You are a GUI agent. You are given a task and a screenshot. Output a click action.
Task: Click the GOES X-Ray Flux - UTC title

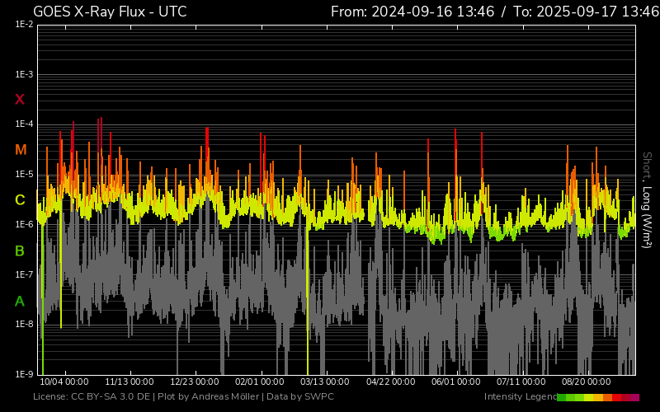[110, 12]
